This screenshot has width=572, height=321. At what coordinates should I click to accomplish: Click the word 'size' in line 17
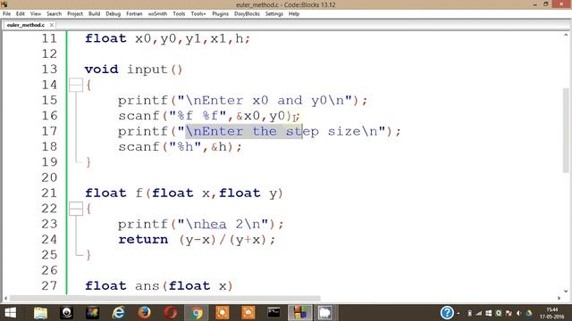pos(344,131)
